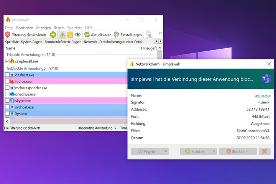Open the Sperrliste menu
276x184 pixels.
coord(75,28)
